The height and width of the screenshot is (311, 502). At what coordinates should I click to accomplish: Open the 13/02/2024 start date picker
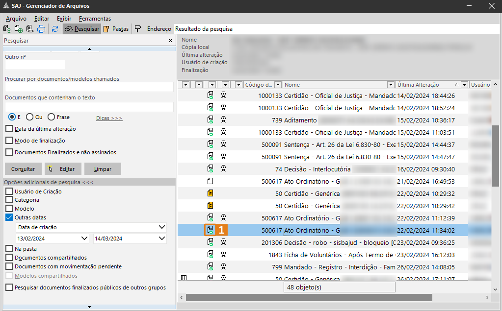84,239
